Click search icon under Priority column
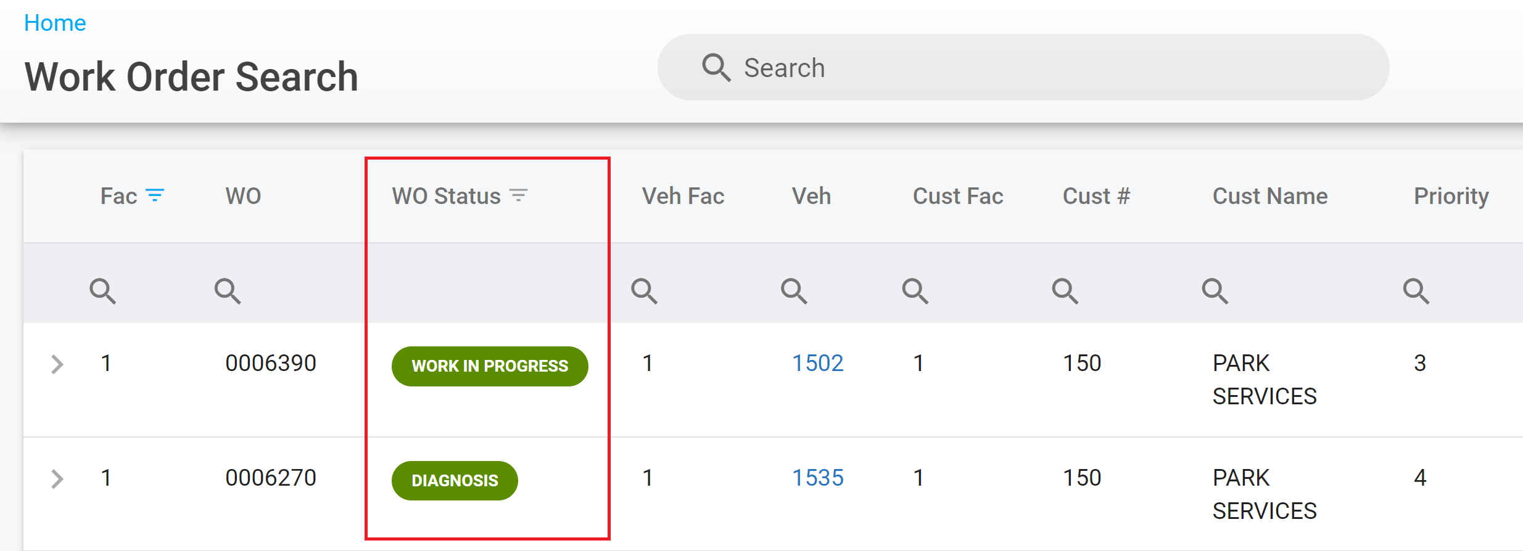 point(1416,291)
